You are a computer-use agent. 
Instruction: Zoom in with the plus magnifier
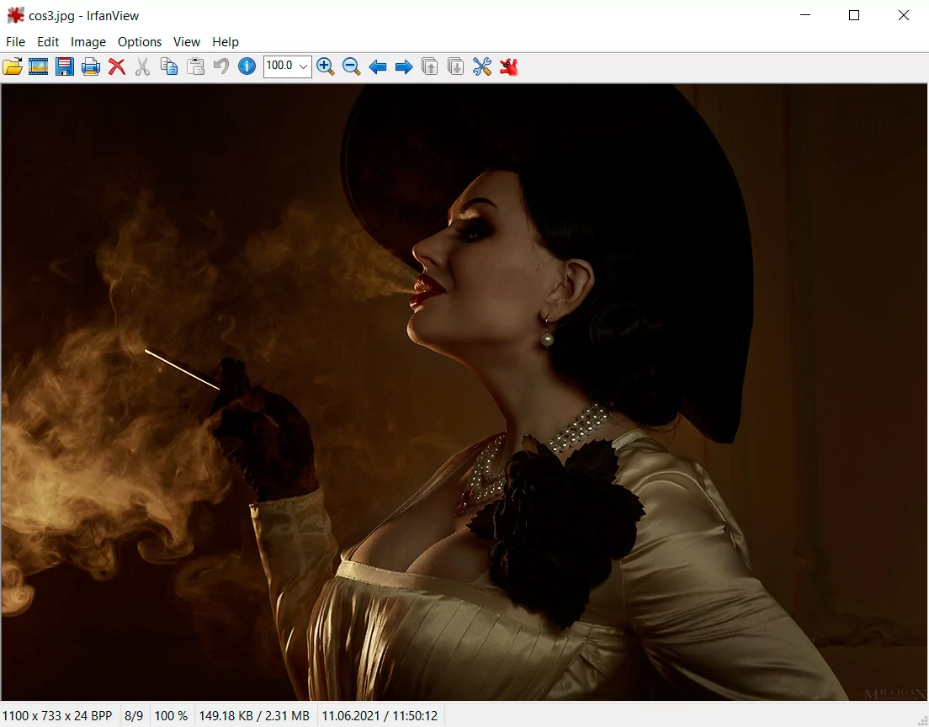326,66
